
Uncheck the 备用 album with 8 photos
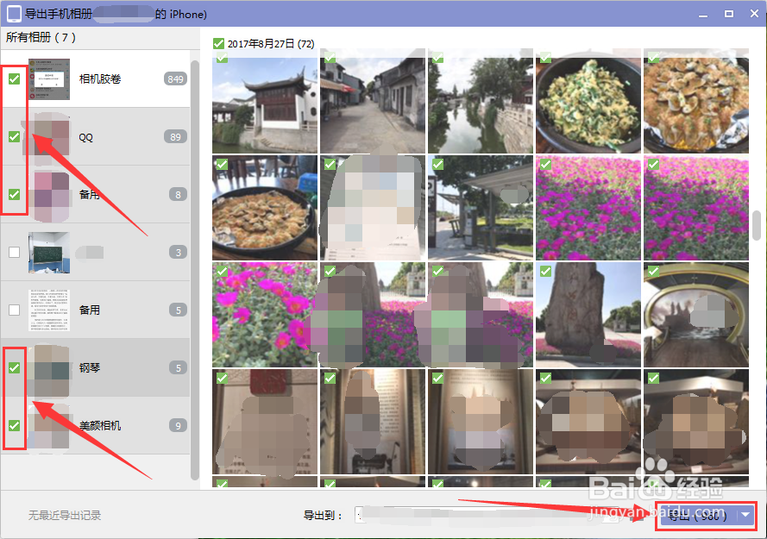[x=14, y=194]
